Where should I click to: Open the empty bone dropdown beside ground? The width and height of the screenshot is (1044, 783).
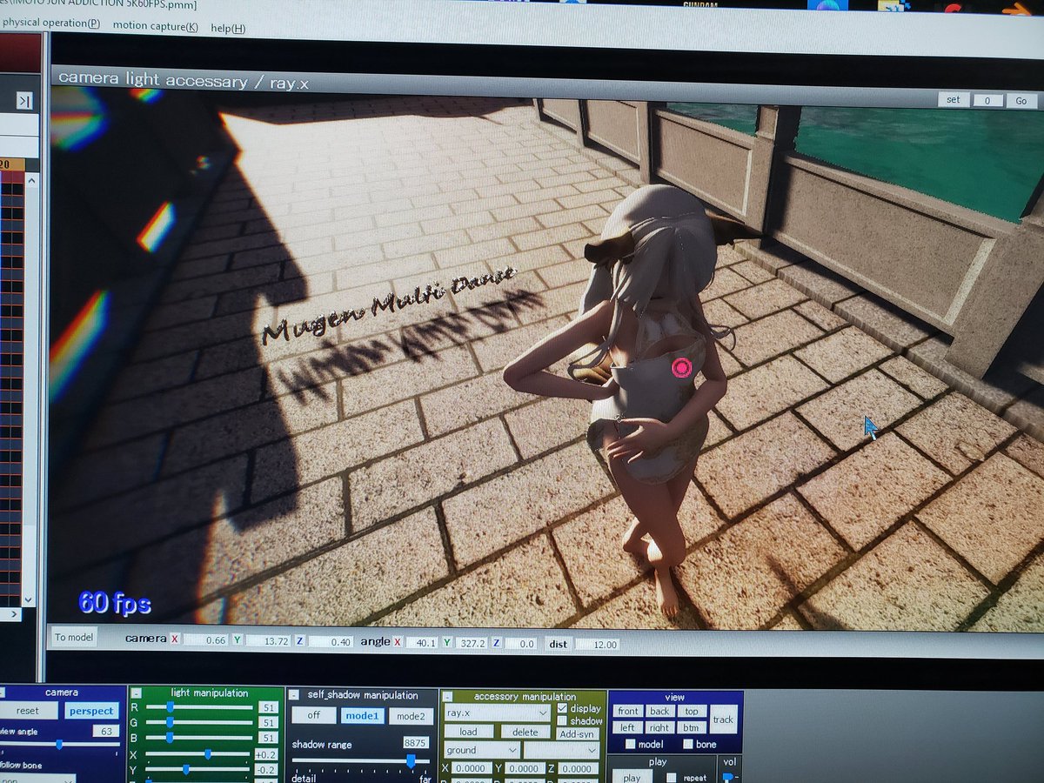pyautogui.click(x=562, y=751)
